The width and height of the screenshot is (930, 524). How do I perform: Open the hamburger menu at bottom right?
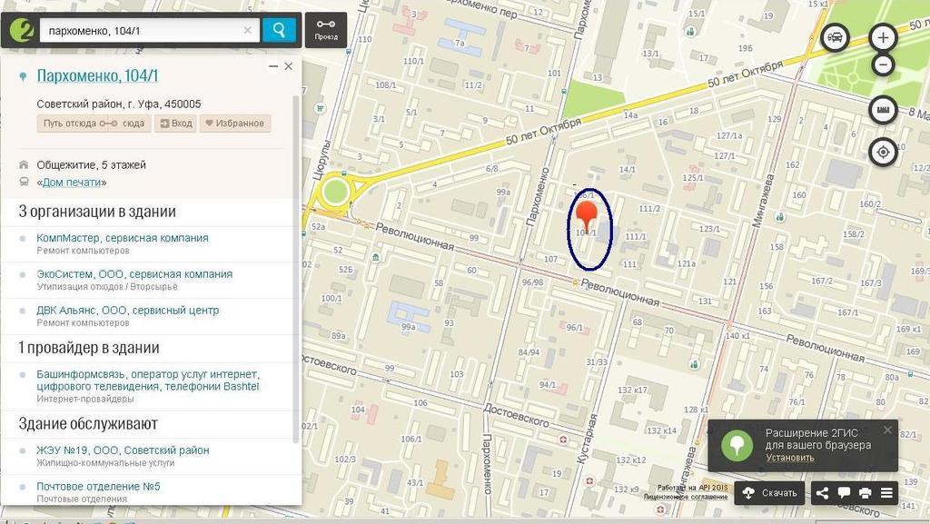pos(887,493)
